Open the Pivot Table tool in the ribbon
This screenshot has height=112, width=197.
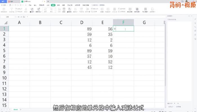[4, 10]
